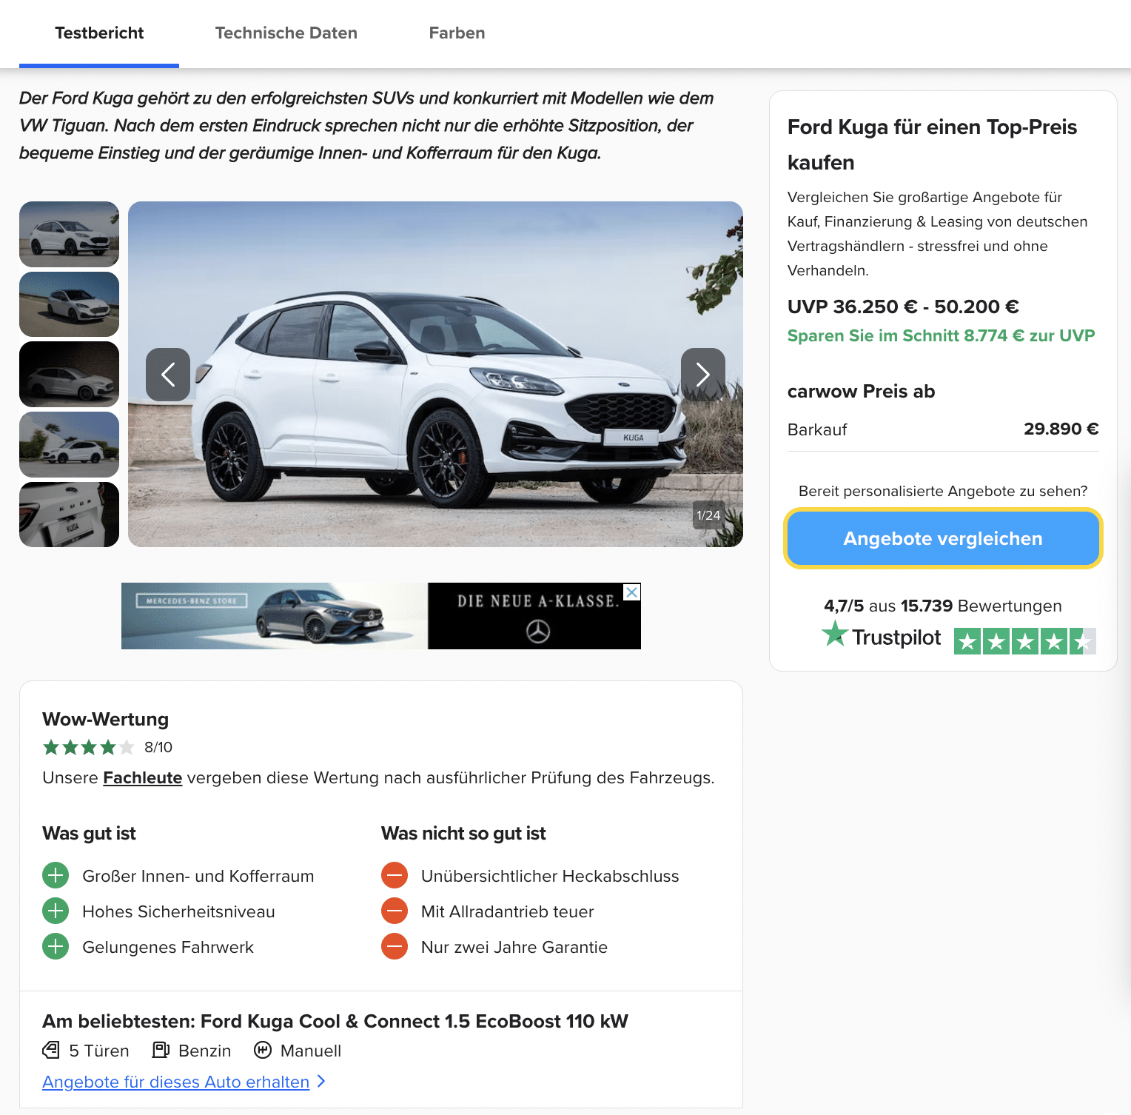Image resolution: width=1131 pixels, height=1115 pixels.
Task: Click plus icon beside Großer Innen- und Kofferraum
Action: 56,875
